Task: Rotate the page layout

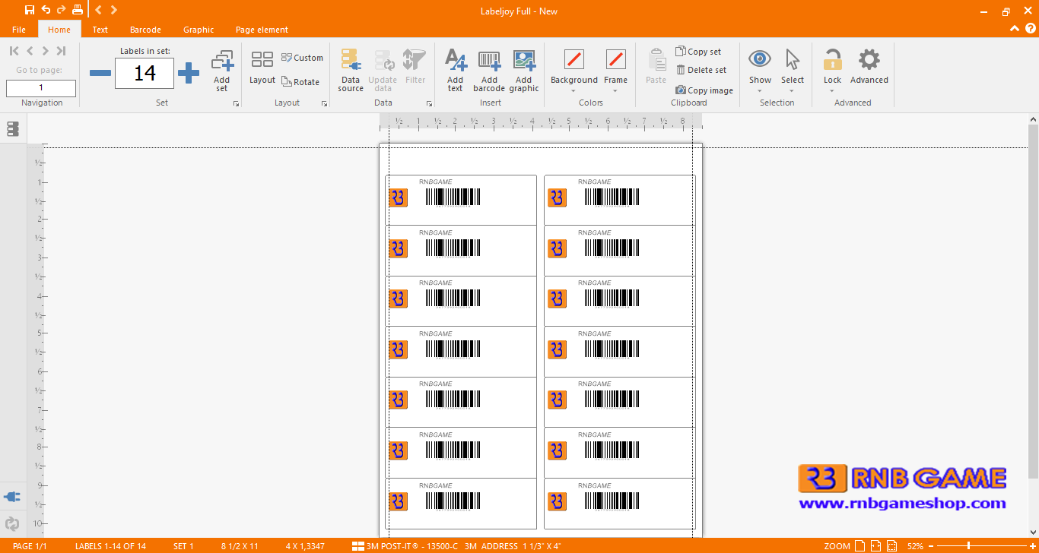Action: click(x=300, y=82)
